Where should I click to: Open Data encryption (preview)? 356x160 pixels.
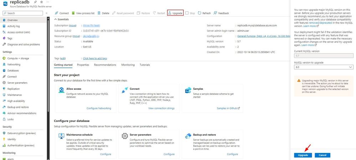pyautogui.click(x=21, y=133)
